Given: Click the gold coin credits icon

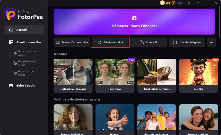Looking at the screenshot, I should click(162, 3).
